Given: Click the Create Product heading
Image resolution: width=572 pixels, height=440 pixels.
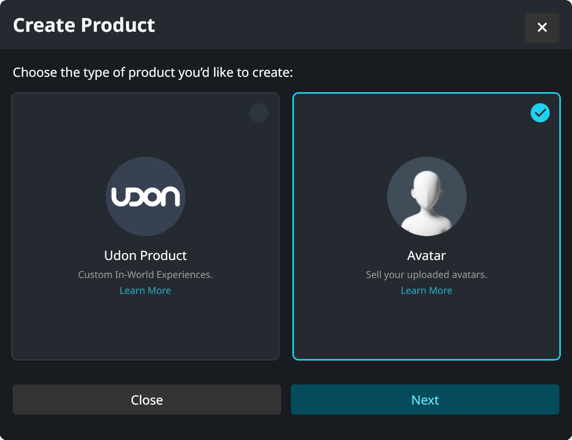Looking at the screenshot, I should (x=84, y=25).
